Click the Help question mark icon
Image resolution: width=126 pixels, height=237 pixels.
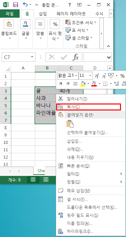[69, 5]
